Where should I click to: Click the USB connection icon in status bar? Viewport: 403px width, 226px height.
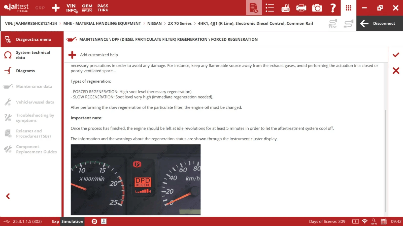[x=7, y=221]
